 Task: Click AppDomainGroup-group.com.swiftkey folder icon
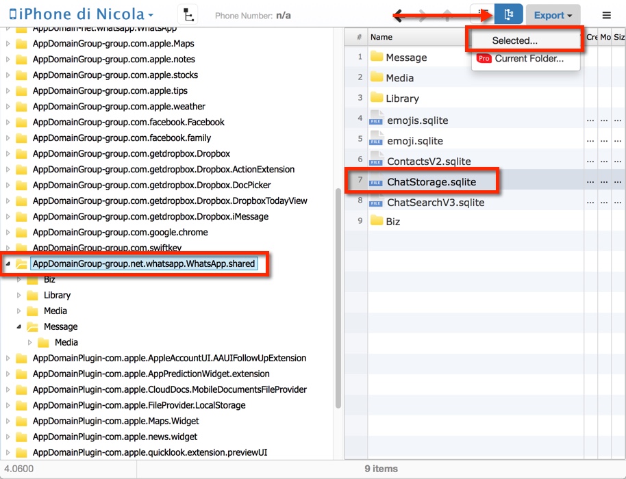coord(21,248)
